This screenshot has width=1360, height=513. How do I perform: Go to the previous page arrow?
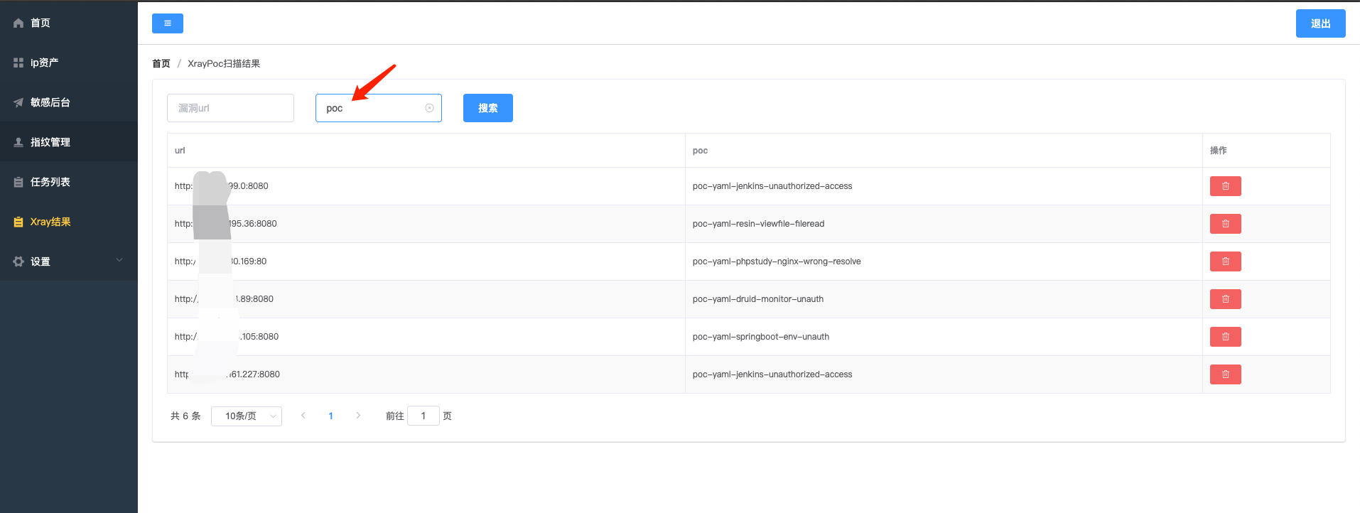tap(303, 416)
